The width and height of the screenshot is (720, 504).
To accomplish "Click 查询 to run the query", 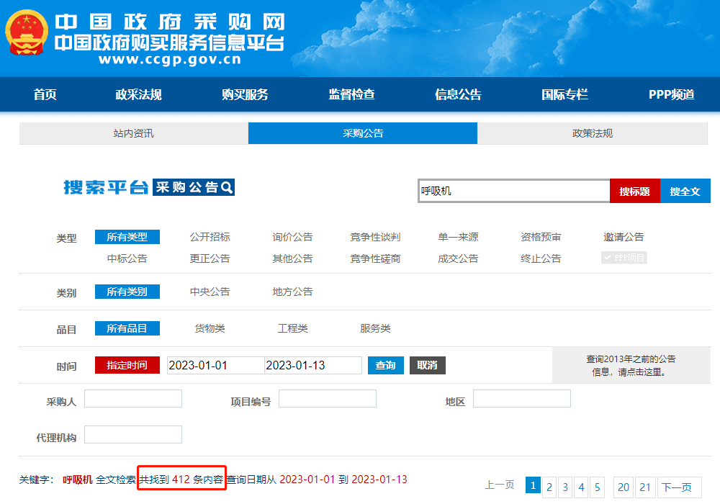I will (x=385, y=365).
